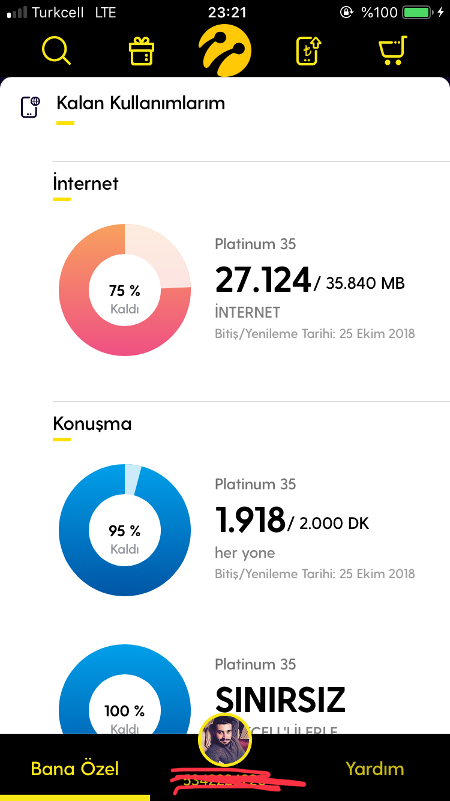
Task: Tap the İnternet section title
Action: pyautogui.click(x=86, y=183)
